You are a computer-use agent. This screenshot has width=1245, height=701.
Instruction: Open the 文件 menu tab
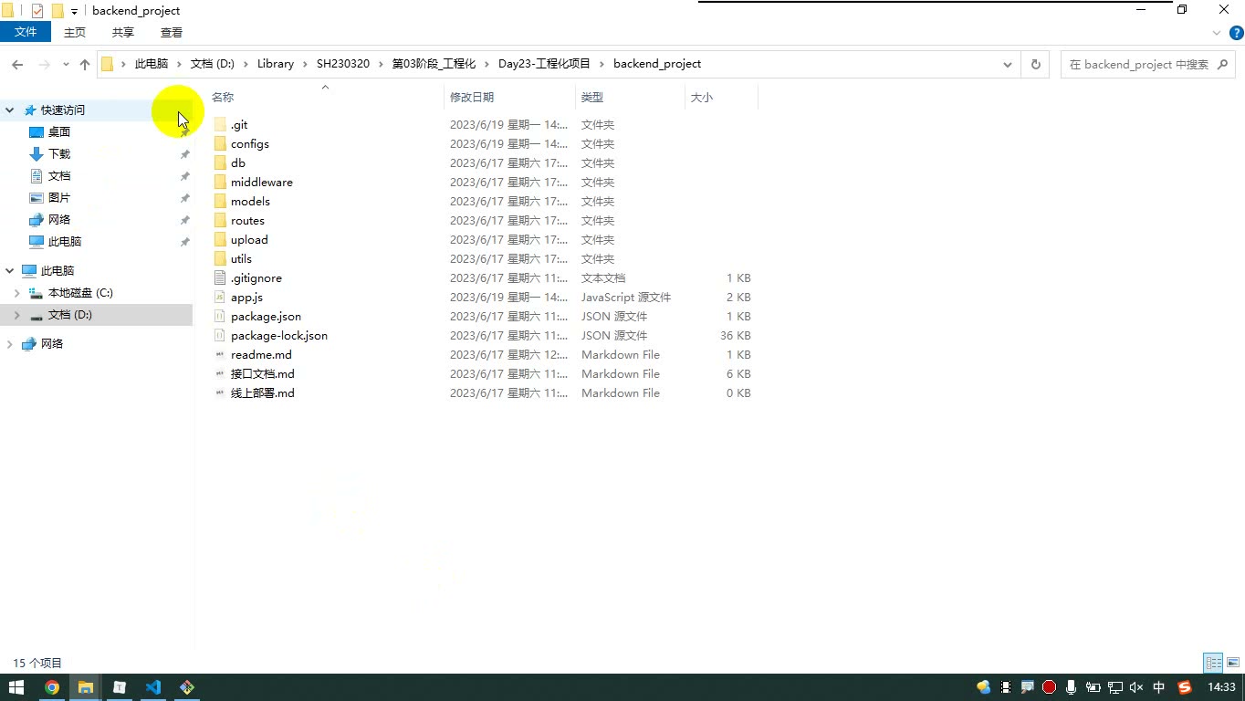(26, 32)
